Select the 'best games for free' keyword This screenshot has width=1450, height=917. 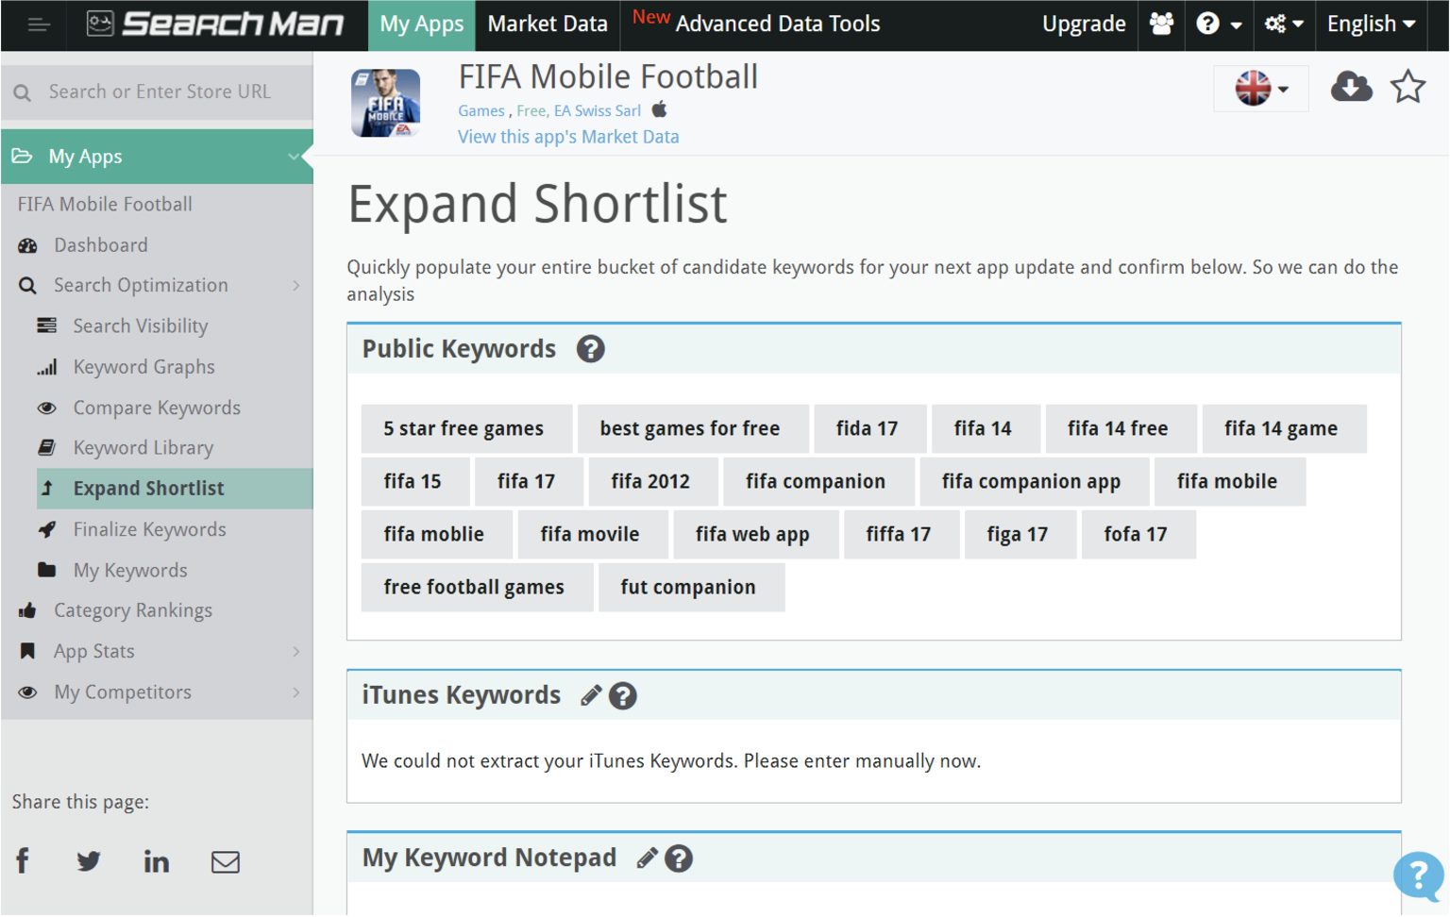693,429
